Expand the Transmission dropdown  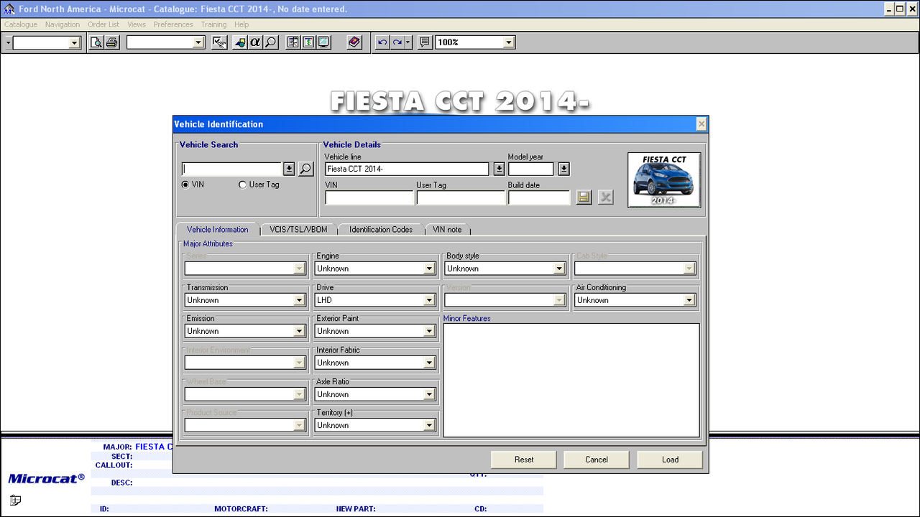(299, 300)
